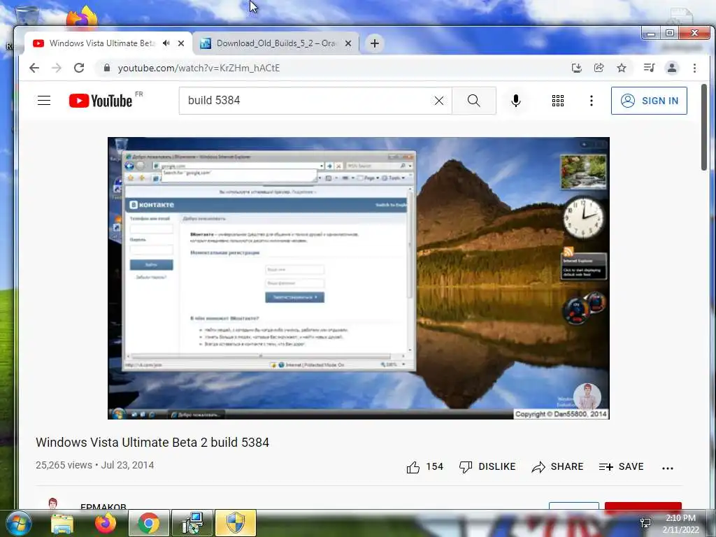Image resolution: width=716 pixels, height=537 pixels.
Task: Like the video with thumbs up
Action: pyautogui.click(x=424, y=466)
